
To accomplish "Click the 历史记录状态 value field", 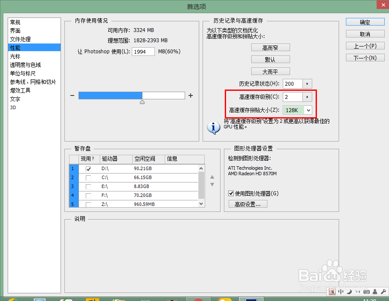I will click(293, 84).
